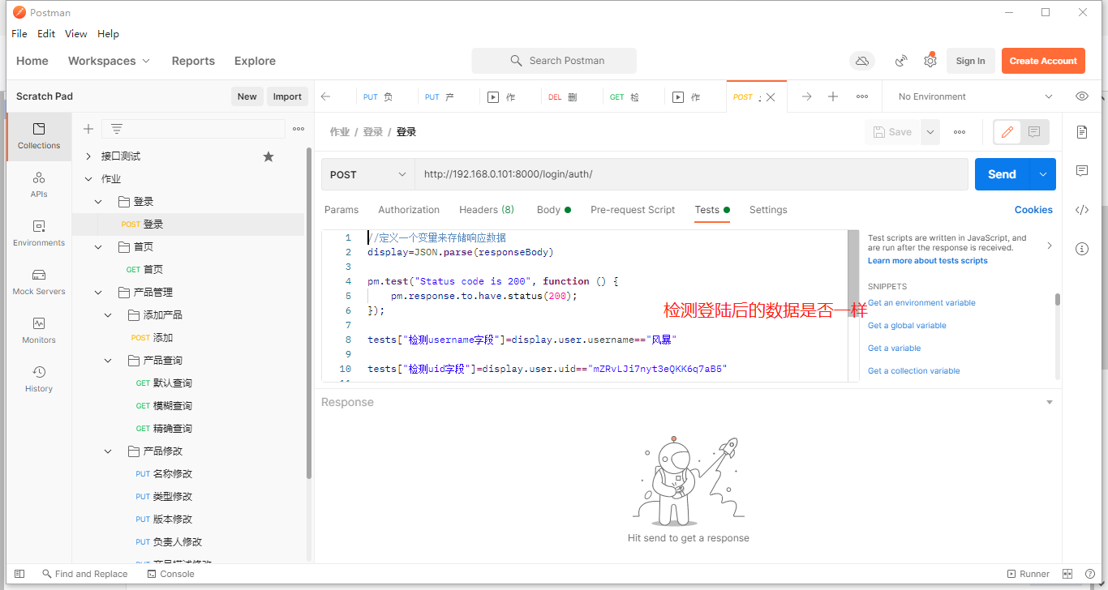
Task: Open the three-dot request actions beside Save
Action: [960, 132]
